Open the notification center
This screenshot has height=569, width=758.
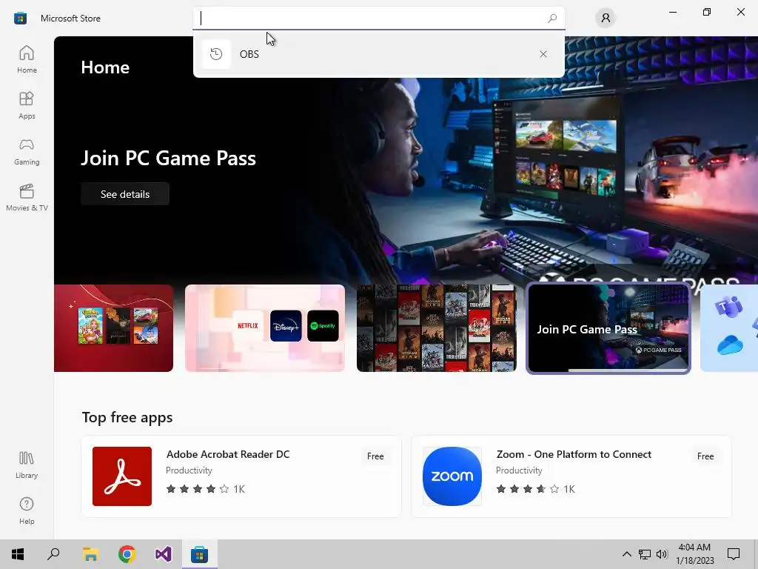pyautogui.click(x=734, y=554)
